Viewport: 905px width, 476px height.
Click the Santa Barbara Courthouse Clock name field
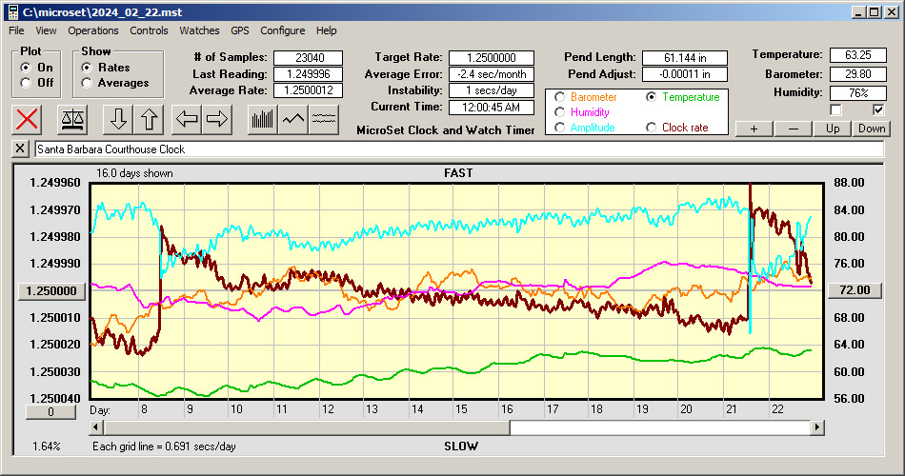point(459,149)
